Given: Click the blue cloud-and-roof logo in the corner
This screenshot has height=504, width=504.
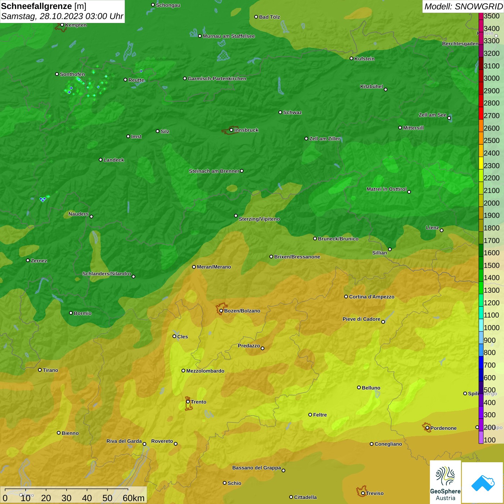Looking at the screenshot, I should pyautogui.click(x=482, y=482).
